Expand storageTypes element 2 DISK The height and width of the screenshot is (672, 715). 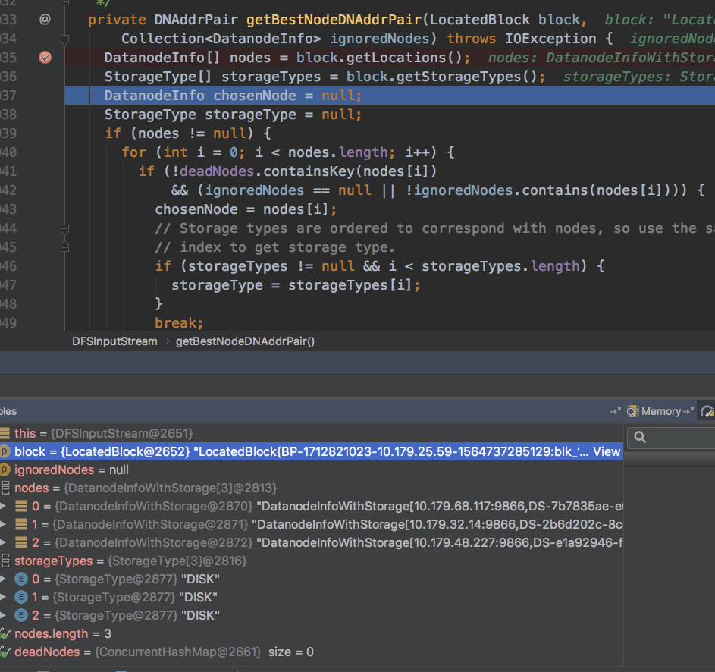click(3, 615)
